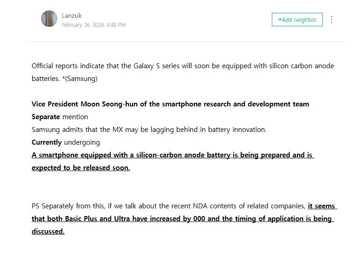Click the "Currently undergoing" line

(x=66, y=142)
